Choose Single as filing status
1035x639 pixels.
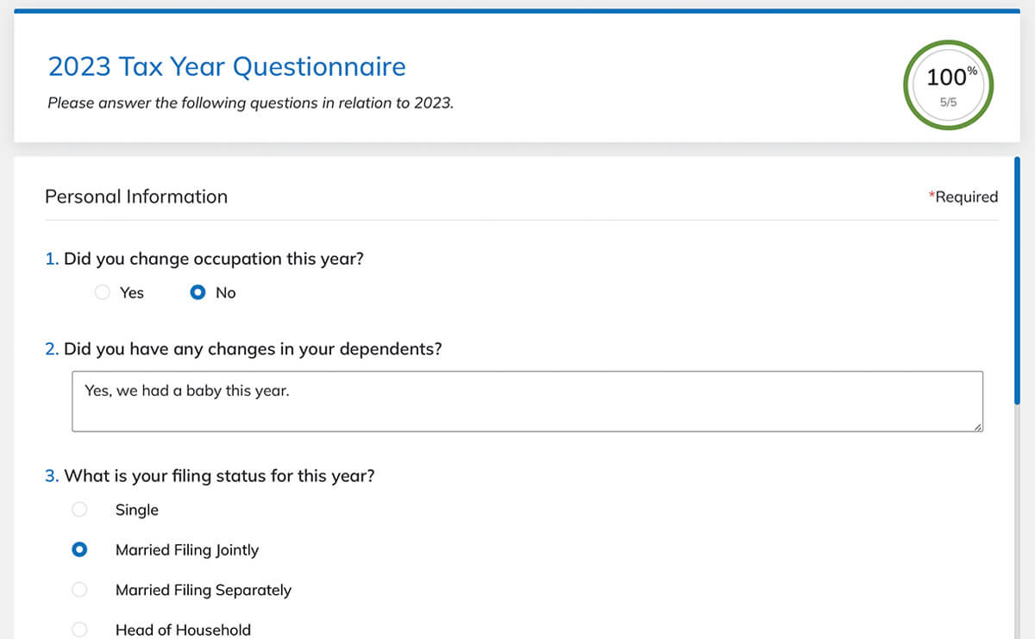(79, 510)
